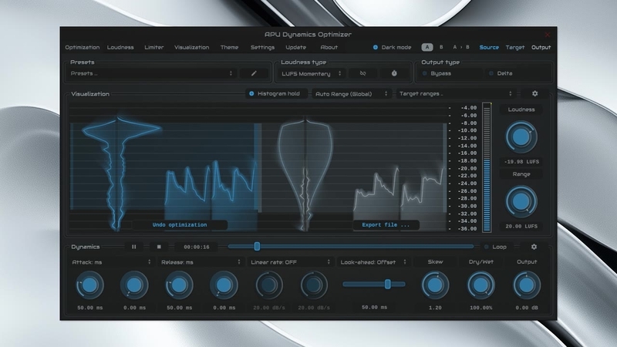Click the Range knob
This screenshot has width=617, height=347.
(x=521, y=201)
